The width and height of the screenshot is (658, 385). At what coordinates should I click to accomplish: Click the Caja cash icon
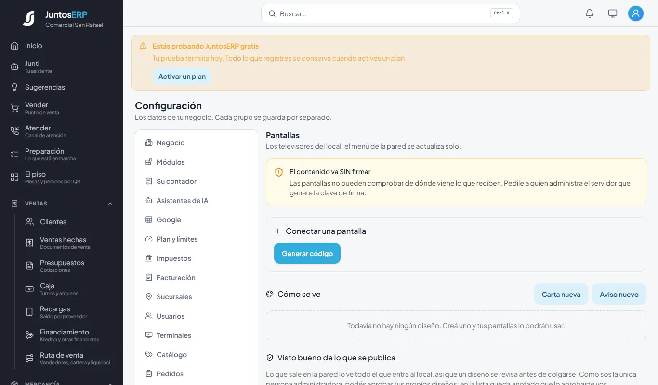[x=29, y=289]
